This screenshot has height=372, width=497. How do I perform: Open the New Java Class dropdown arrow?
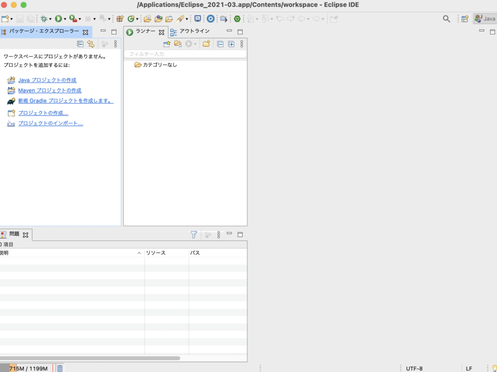(x=137, y=19)
